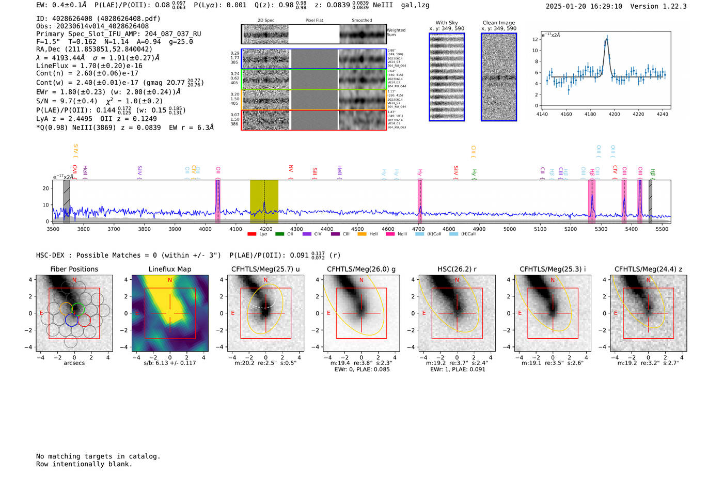The width and height of the screenshot is (723, 492).
Task: Click the 'No matching targets in catalog.' text
Action: pos(98,456)
